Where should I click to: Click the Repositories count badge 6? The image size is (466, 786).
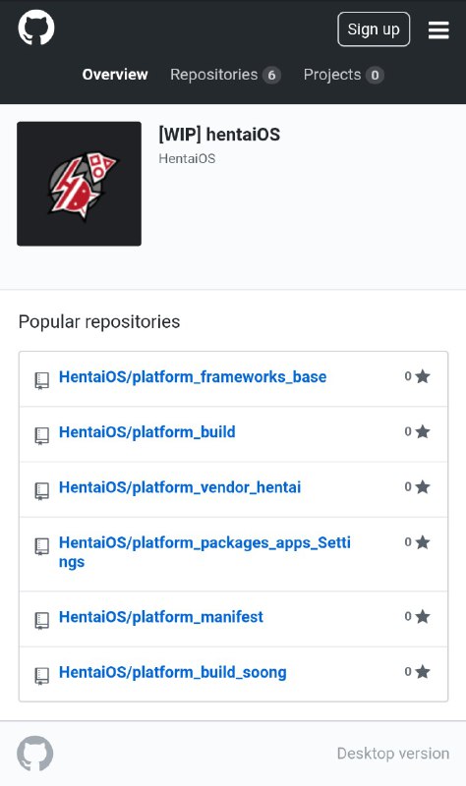(271, 76)
